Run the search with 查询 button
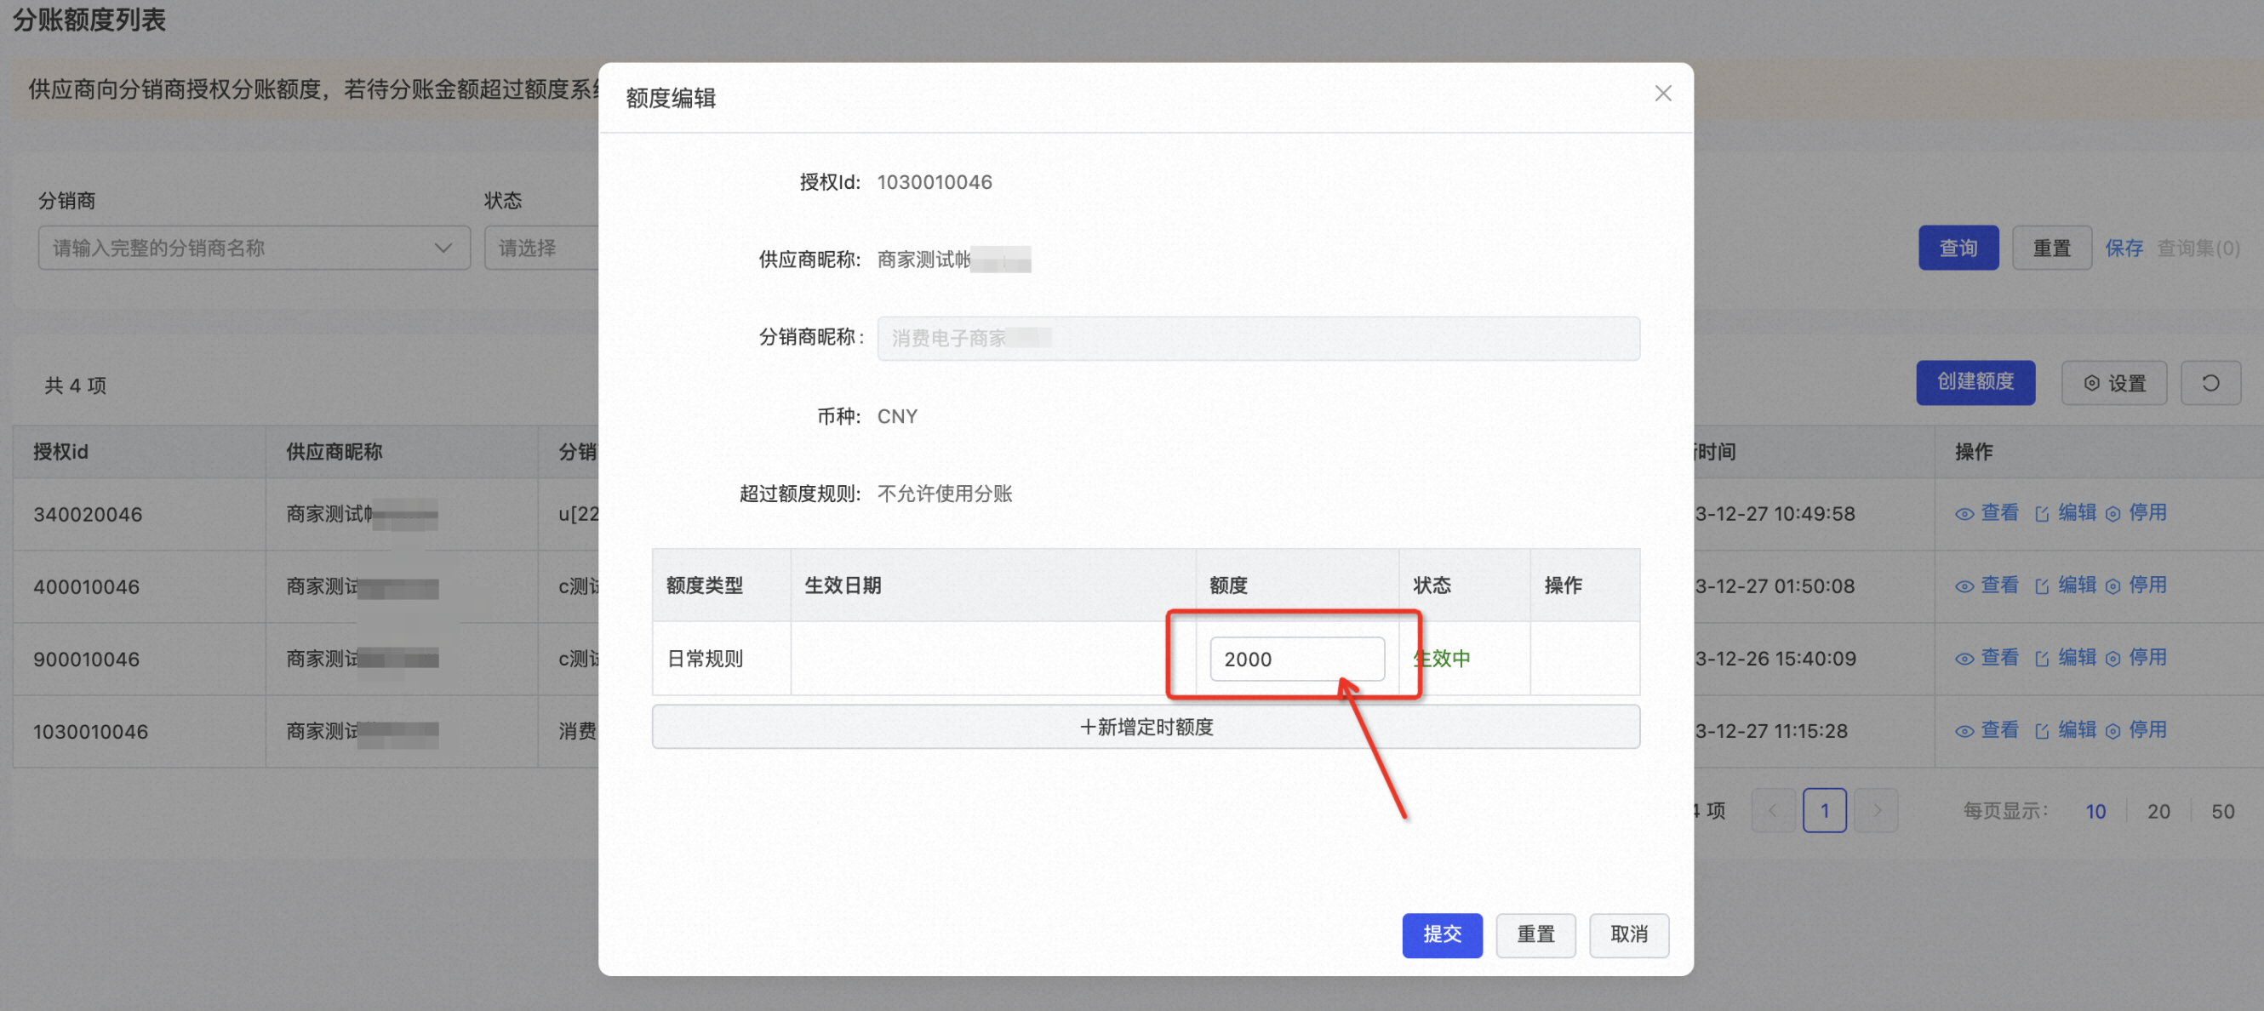The image size is (2264, 1011). [x=1958, y=248]
